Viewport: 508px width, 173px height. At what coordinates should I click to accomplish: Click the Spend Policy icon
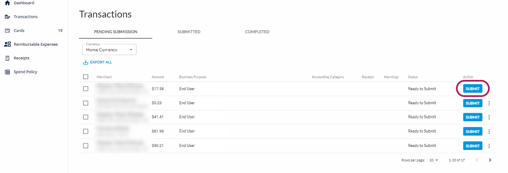[x=7, y=72]
